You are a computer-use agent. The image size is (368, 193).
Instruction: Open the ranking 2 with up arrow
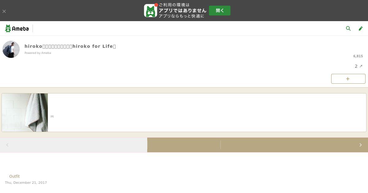(x=358, y=66)
